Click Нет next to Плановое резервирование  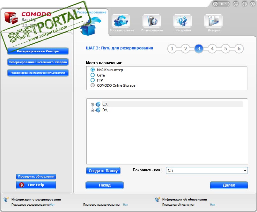pyautogui.click(x=126, y=205)
